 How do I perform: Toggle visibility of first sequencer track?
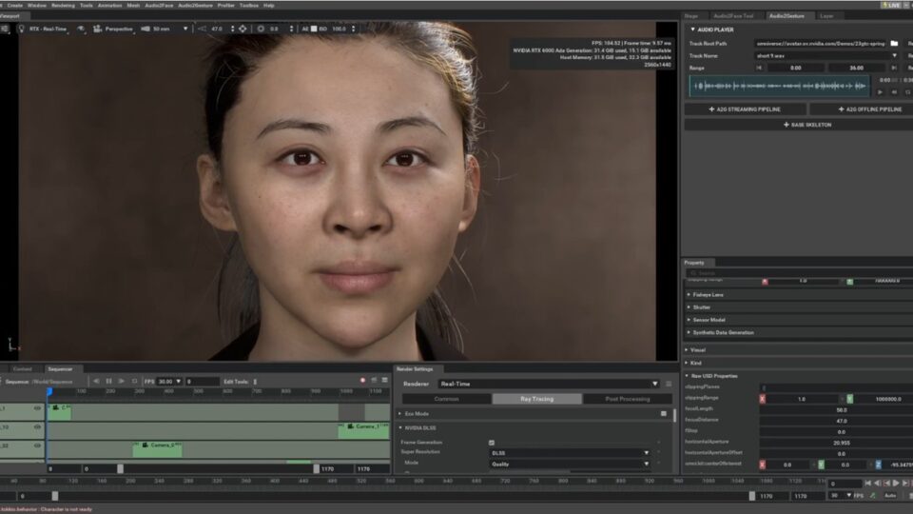37,408
